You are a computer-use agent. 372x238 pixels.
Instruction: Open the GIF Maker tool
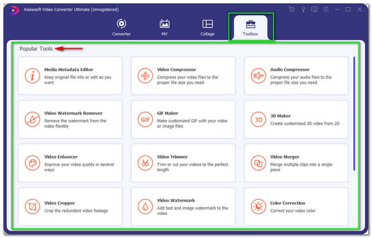(x=183, y=119)
